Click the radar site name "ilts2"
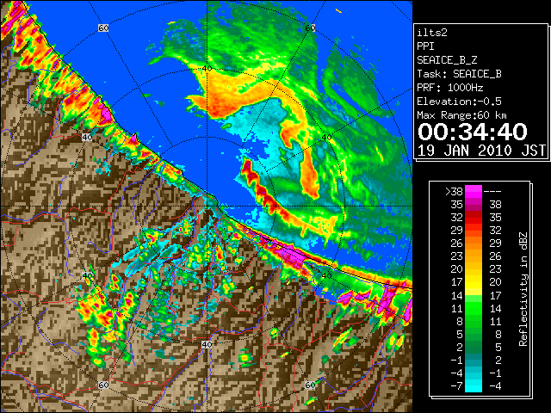The image size is (551, 413). click(x=432, y=33)
